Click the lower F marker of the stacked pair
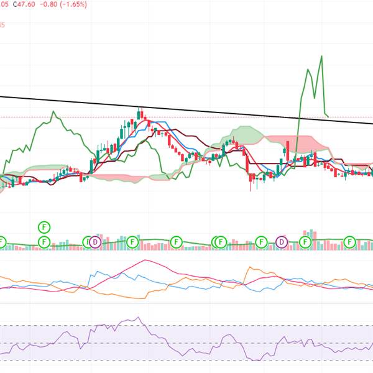This screenshot has width=373, height=373. pyautogui.click(x=44, y=242)
